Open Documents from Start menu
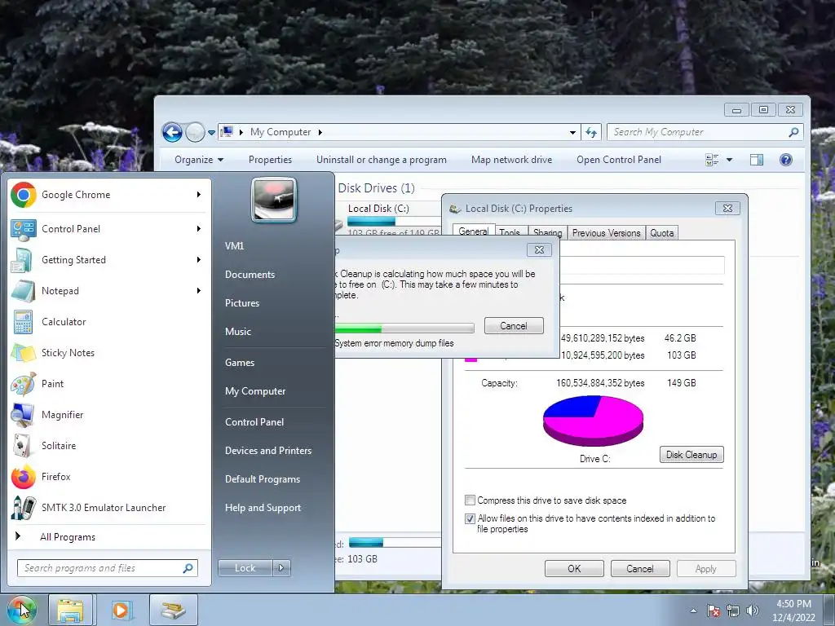Image resolution: width=835 pixels, height=626 pixels. click(x=250, y=275)
